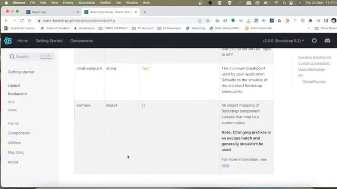Open the Window menu
Image resolution: width=337 pixels, height=189 pixels.
(x=132, y=3)
